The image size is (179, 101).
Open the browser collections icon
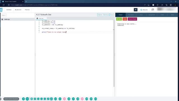(x=166, y=5)
